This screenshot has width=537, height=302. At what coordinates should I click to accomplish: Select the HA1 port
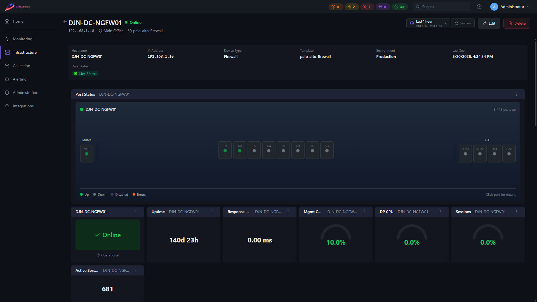coord(494,154)
